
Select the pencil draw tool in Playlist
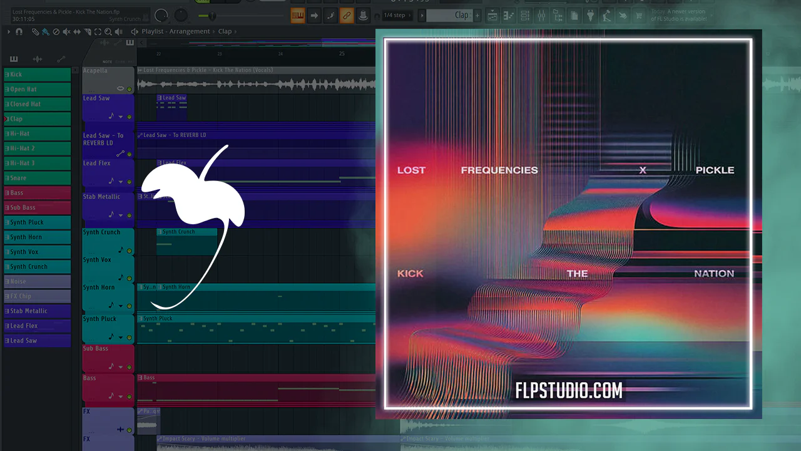[x=36, y=31]
